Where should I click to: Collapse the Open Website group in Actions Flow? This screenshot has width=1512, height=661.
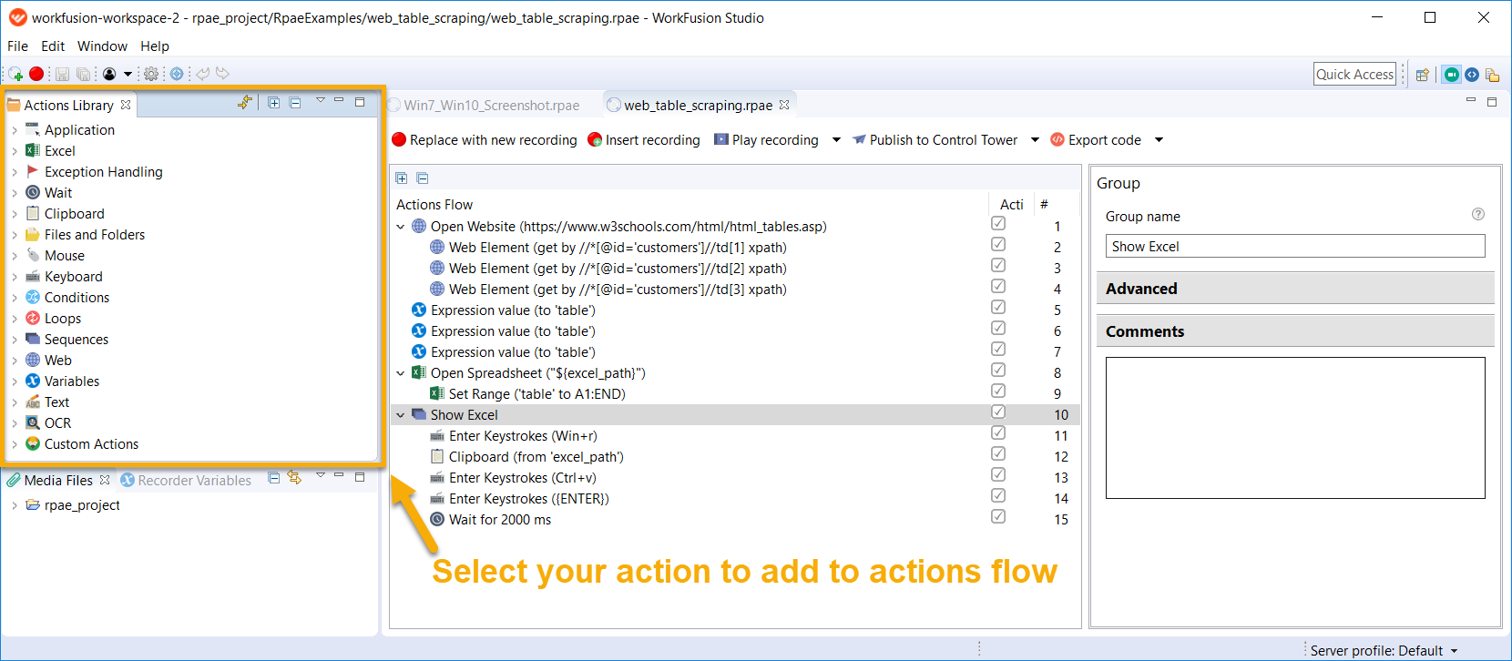tap(401, 227)
